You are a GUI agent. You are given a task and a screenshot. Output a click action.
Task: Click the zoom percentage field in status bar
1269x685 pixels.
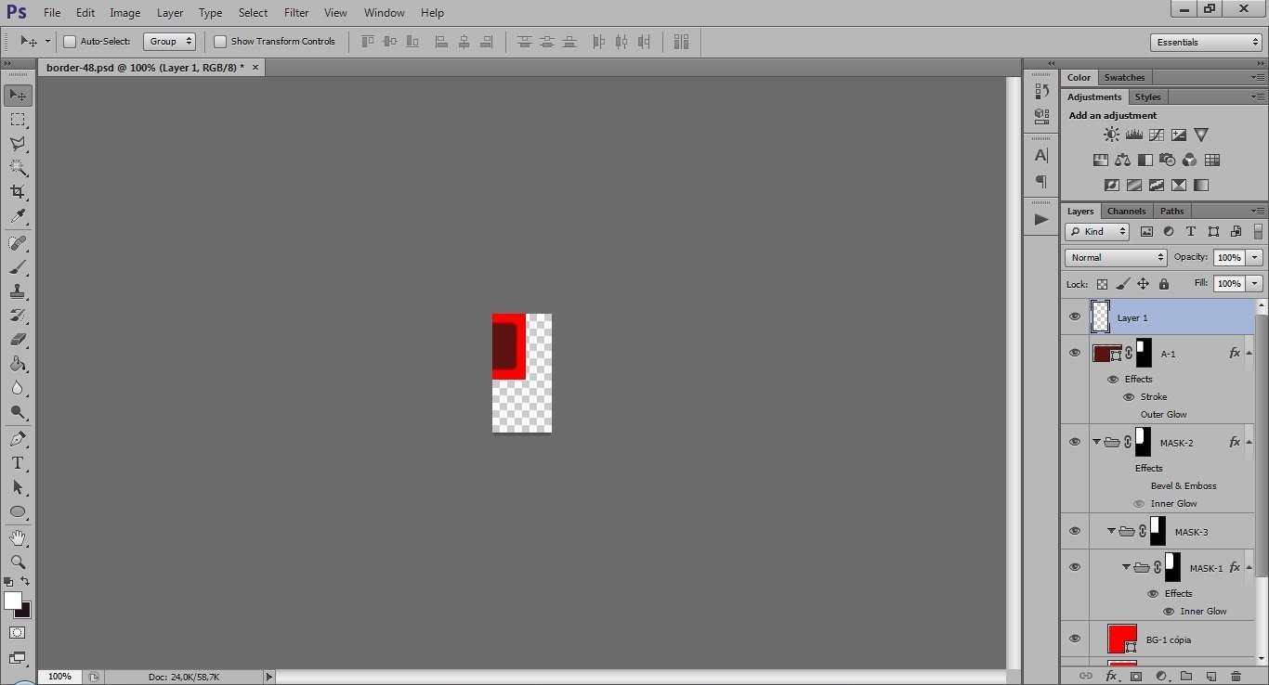coord(59,677)
